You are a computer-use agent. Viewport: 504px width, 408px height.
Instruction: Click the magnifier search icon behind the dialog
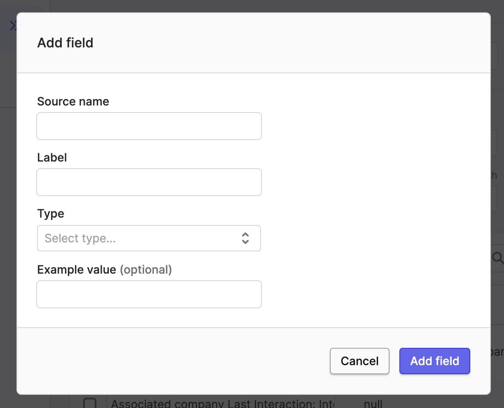[x=497, y=258]
